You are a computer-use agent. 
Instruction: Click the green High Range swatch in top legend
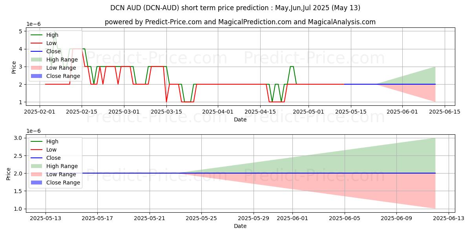[x=37, y=60]
